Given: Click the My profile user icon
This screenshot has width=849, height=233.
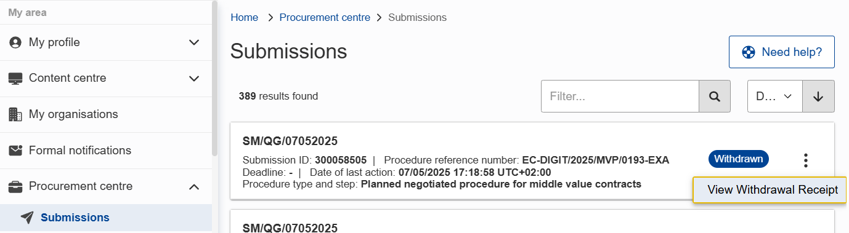Looking at the screenshot, I should (15, 42).
